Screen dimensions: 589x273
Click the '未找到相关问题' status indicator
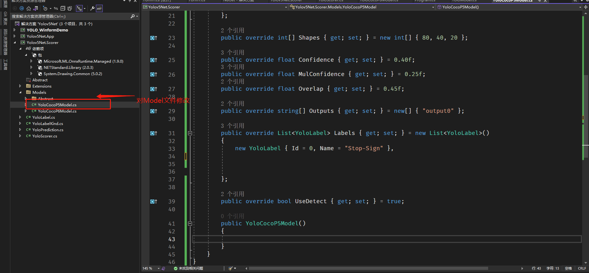pos(188,268)
